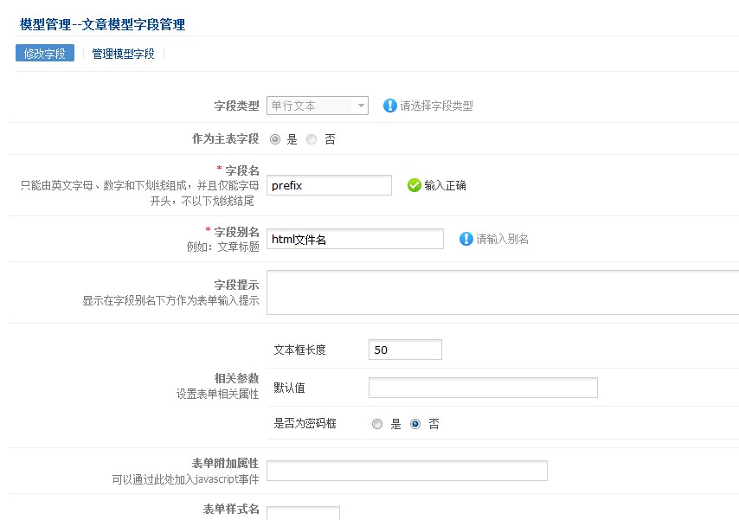Click the 表单样式名 input field
This screenshot has height=520, width=739.
click(x=303, y=513)
